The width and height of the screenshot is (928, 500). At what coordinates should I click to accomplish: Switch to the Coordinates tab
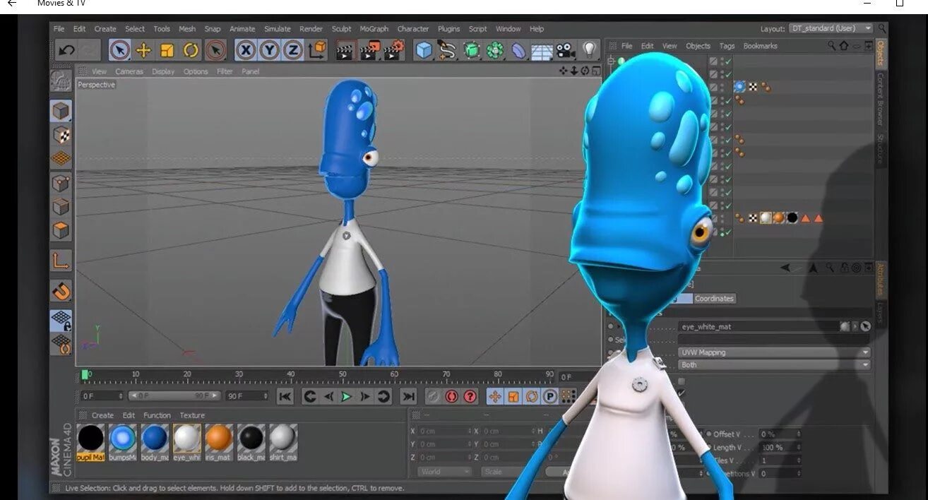pyautogui.click(x=714, y=299)
